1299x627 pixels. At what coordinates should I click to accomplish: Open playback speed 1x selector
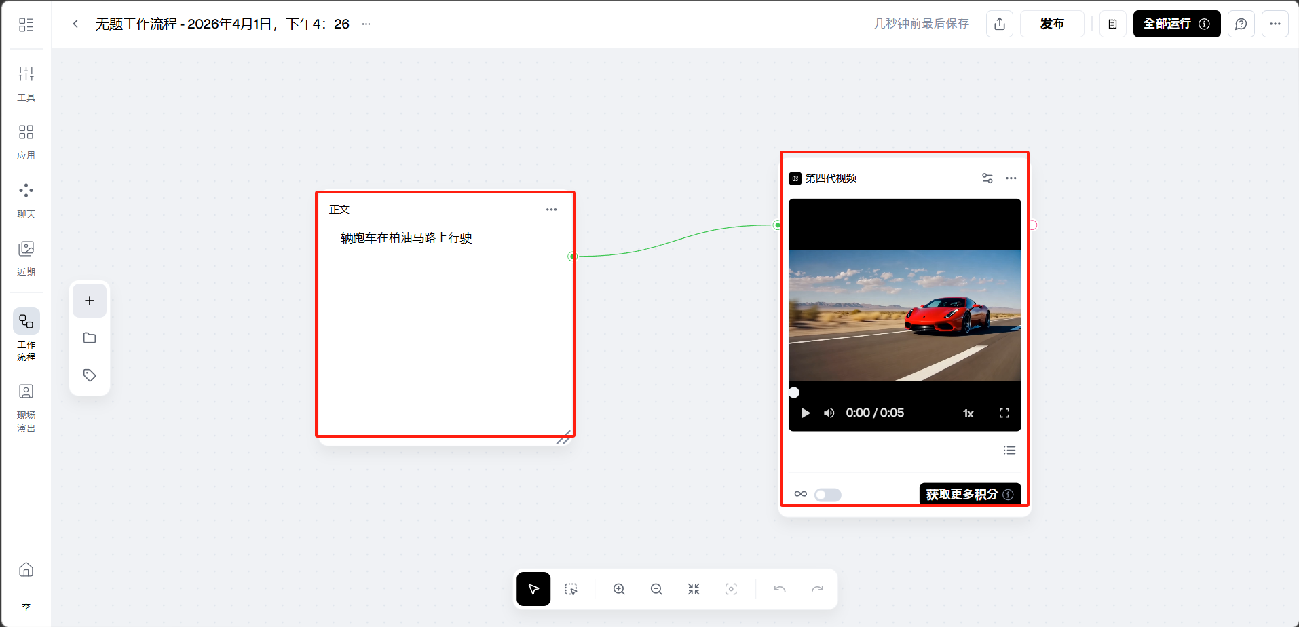coord(968,413)
